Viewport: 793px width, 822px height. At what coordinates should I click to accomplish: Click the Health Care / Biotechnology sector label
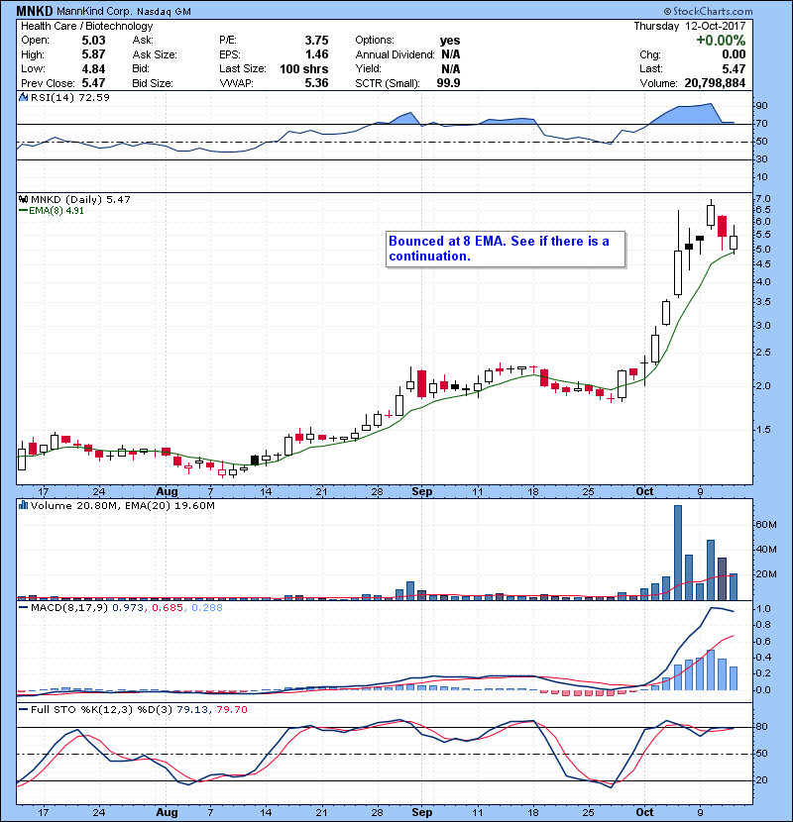tap(87, 26)
